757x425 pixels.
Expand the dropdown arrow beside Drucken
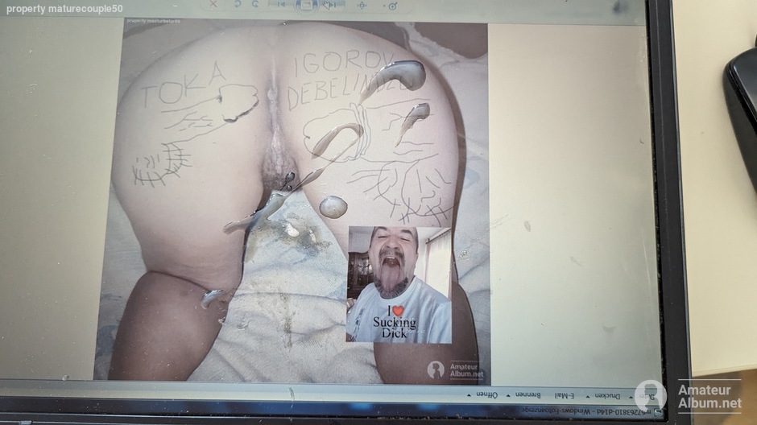pos(588,396)
